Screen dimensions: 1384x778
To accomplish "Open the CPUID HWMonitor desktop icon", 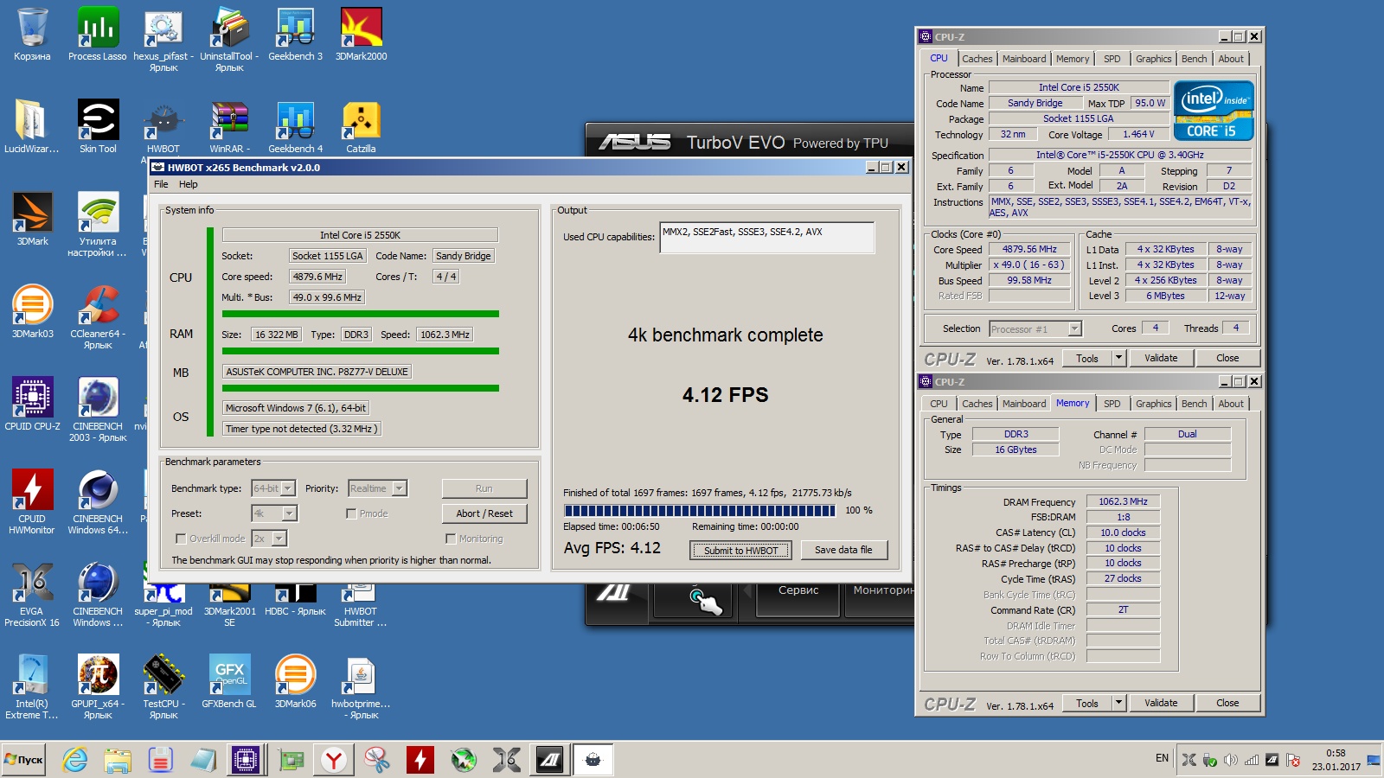I will 32,501.
